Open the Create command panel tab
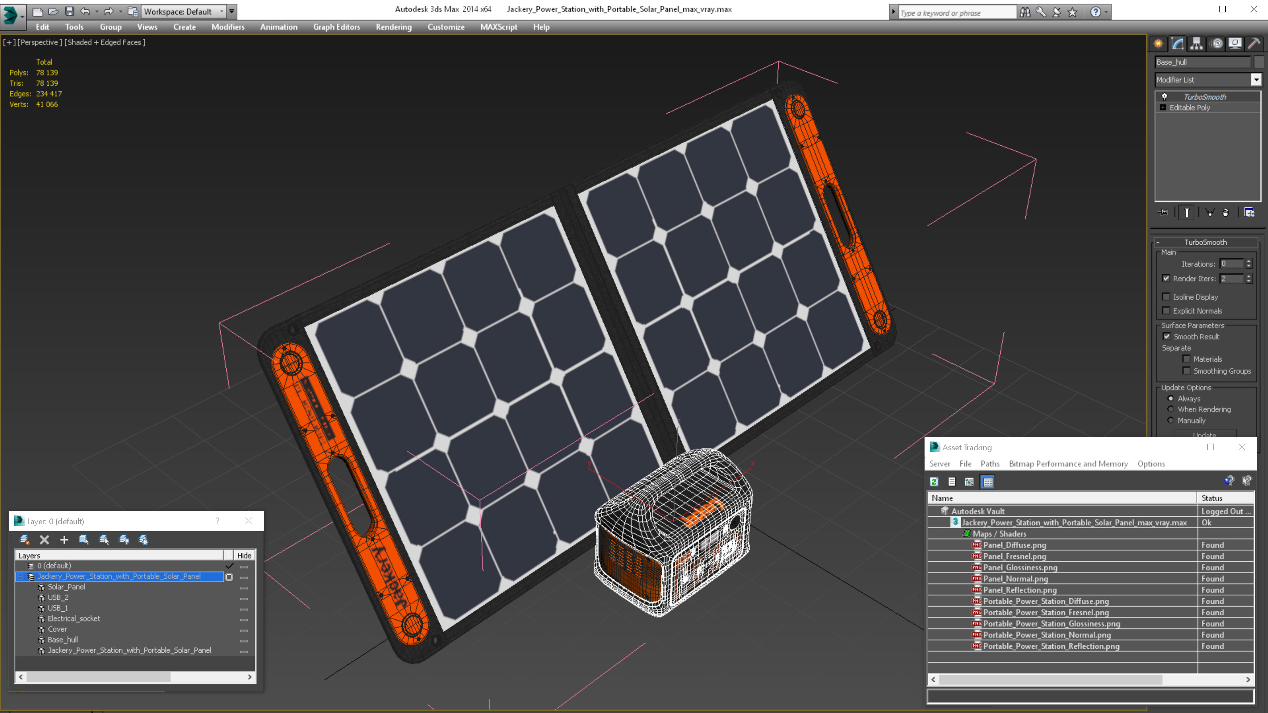 click(x=1158, y=43)
